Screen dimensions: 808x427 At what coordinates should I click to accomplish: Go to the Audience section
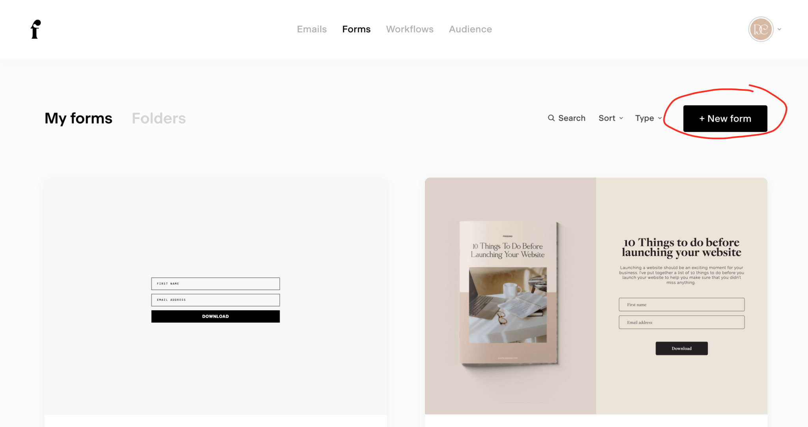tap(470, 29)
